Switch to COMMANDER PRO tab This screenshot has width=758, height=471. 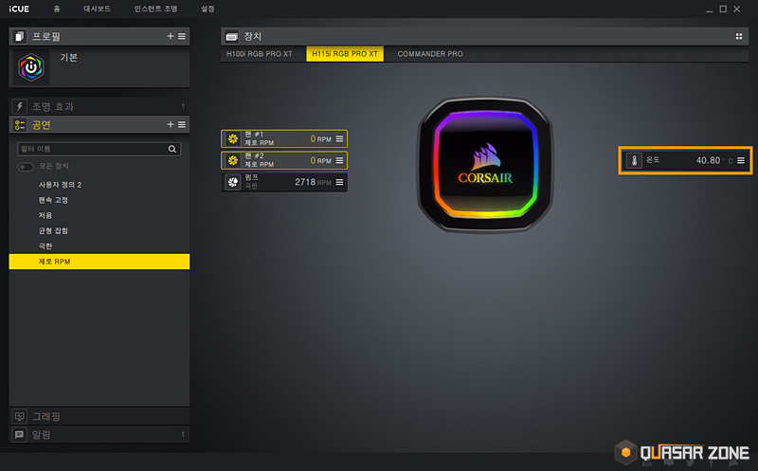[x=430, y=54]
